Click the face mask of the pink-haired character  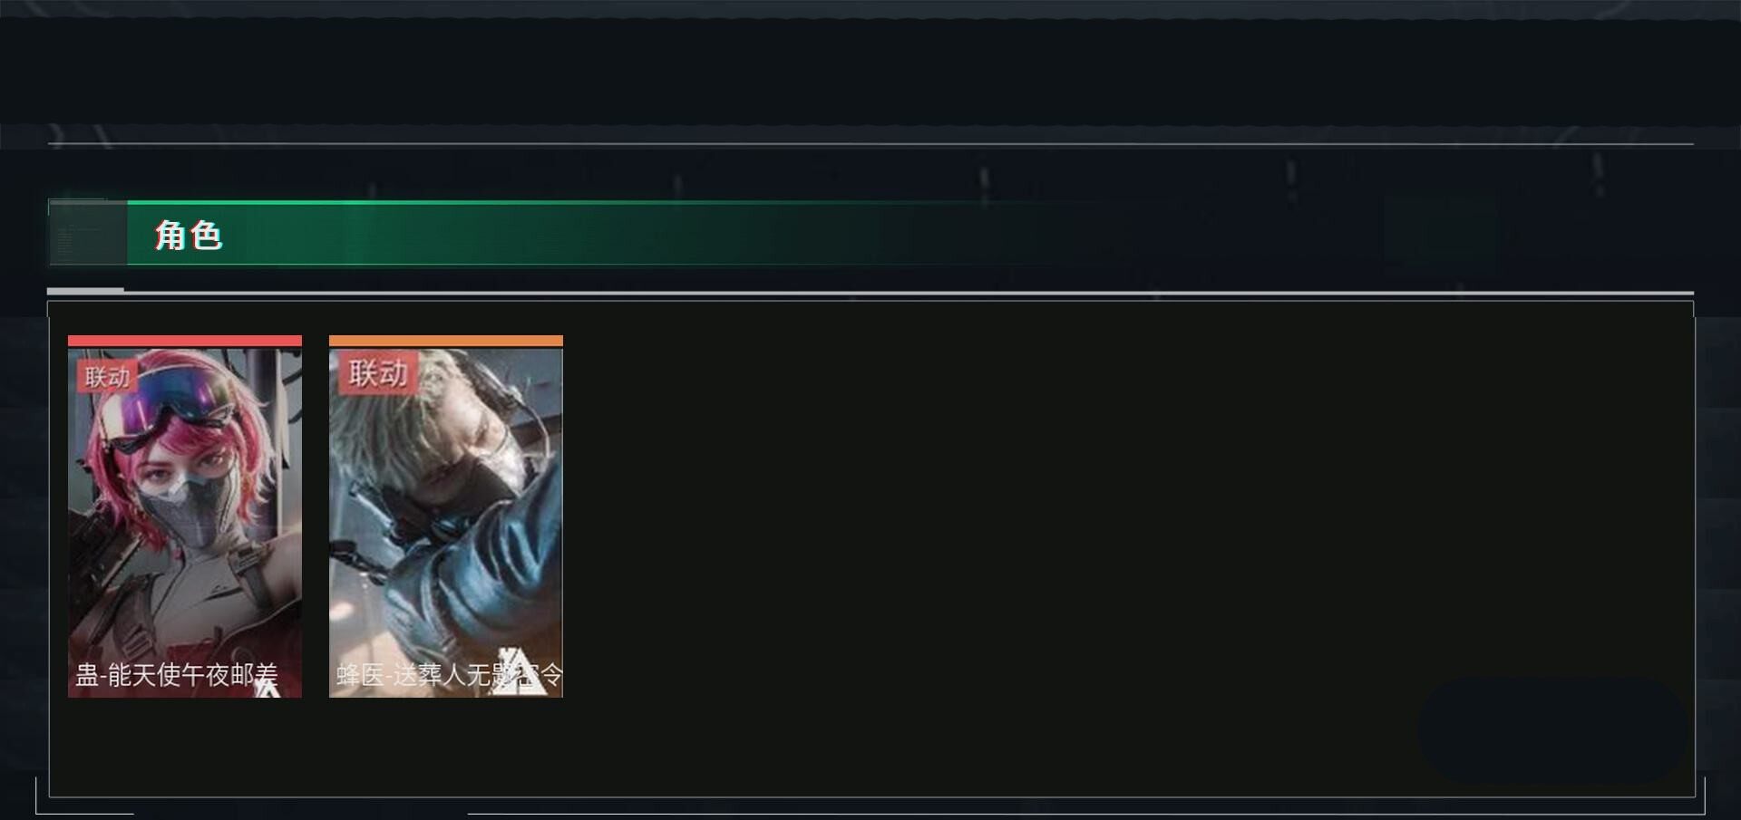point(186,509)
